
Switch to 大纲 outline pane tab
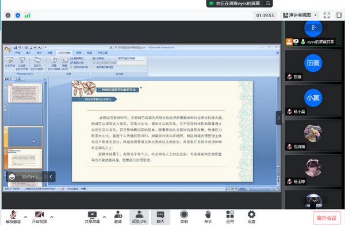pos(18,79)
